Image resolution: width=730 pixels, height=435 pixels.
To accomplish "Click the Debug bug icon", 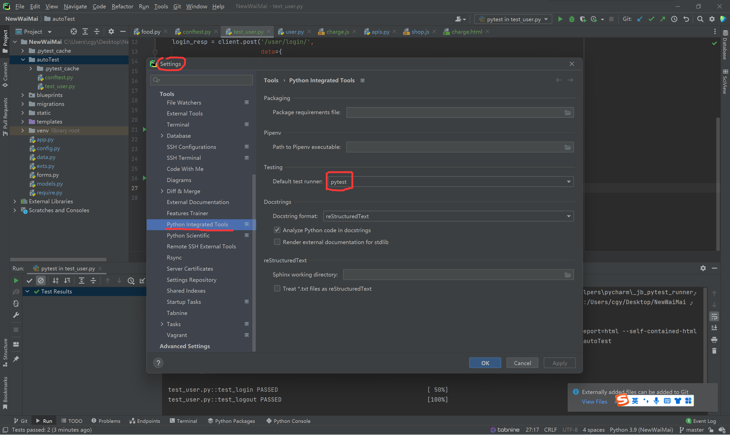I will point(572,19).
